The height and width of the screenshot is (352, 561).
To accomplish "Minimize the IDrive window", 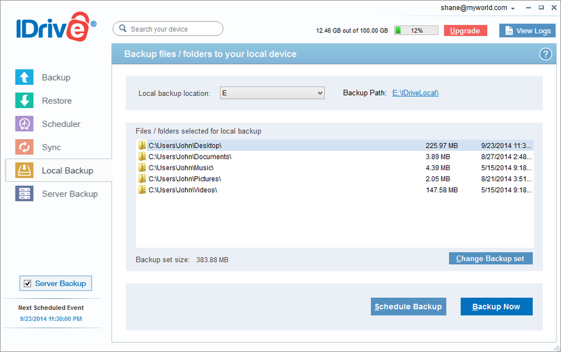I will (x=529, y=8).
